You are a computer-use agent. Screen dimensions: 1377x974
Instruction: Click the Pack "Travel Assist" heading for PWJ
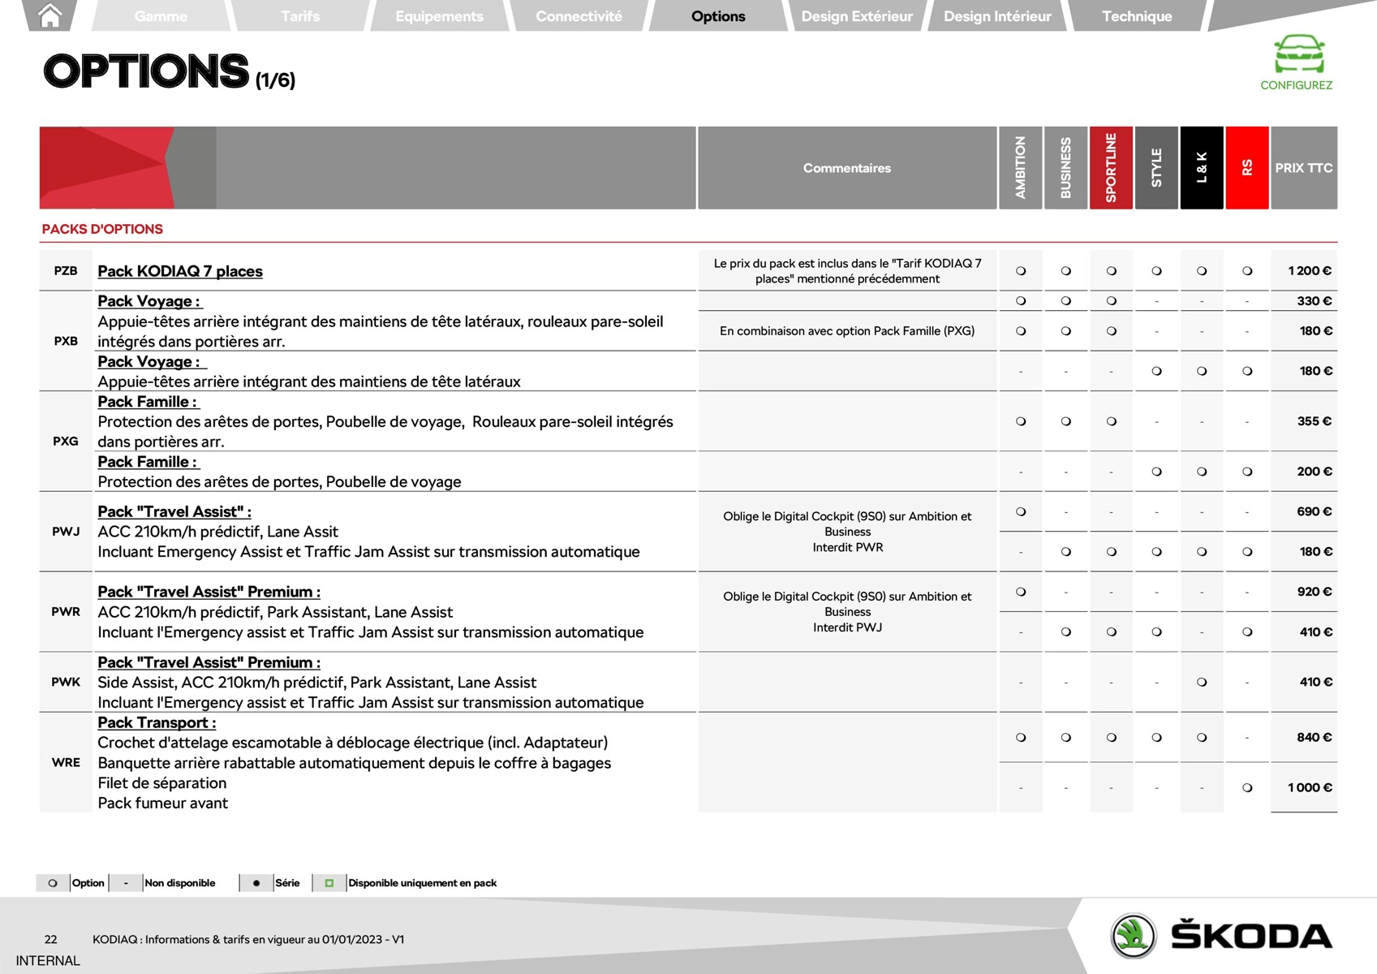(174, 512)
